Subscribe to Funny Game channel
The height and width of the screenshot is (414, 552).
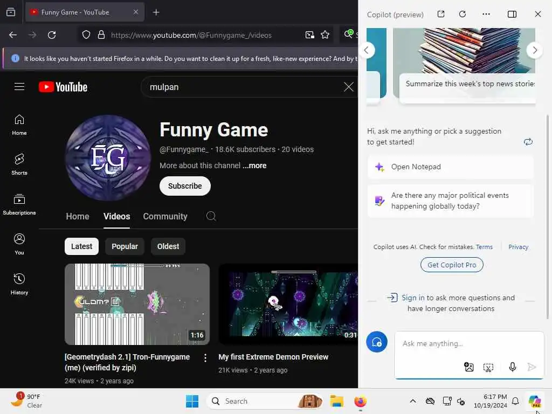[x=185, y=186]
